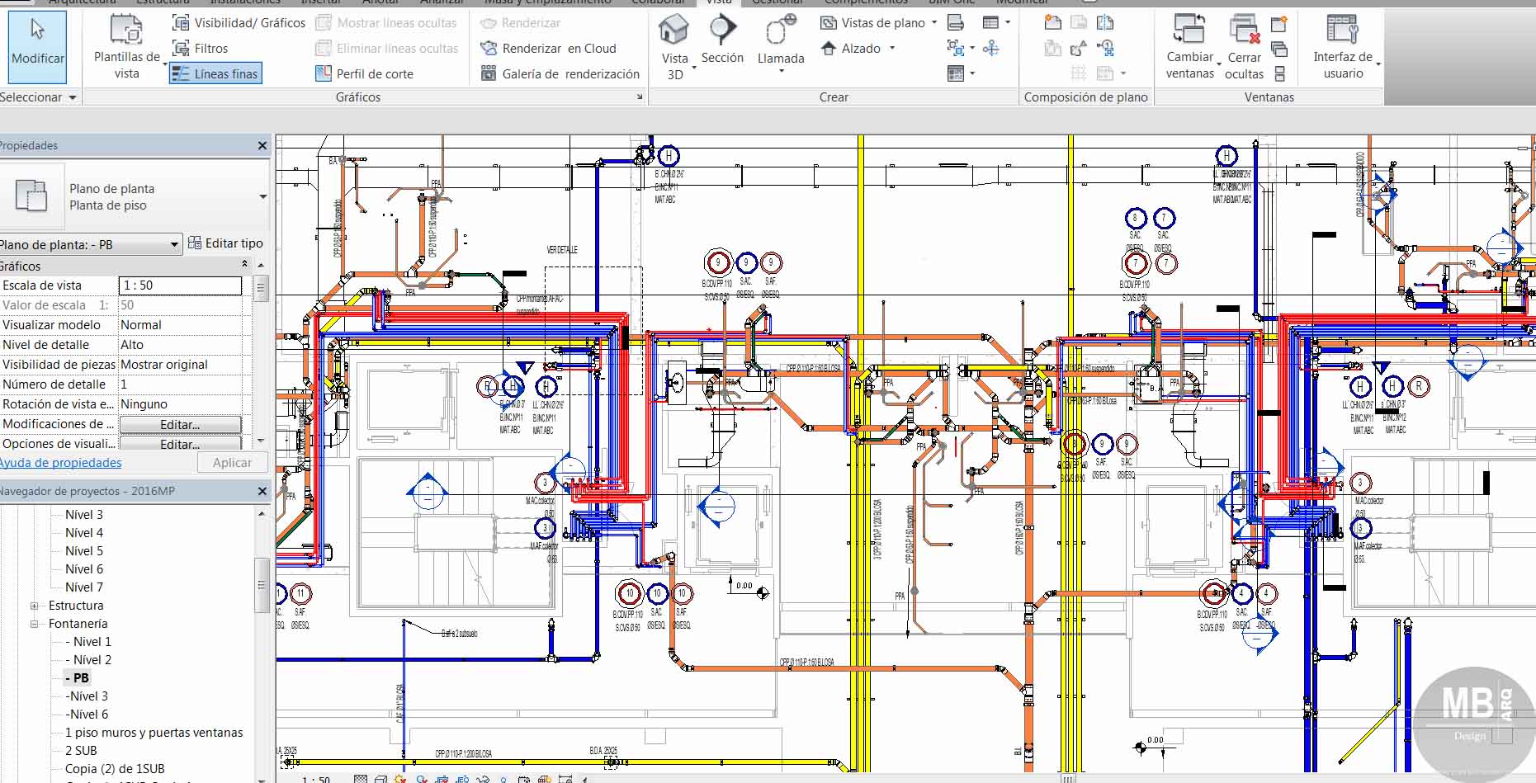Viewport: 1536px width, 783px height.
Task: Expand the Estructura tree node
Action: click(35, 606)
